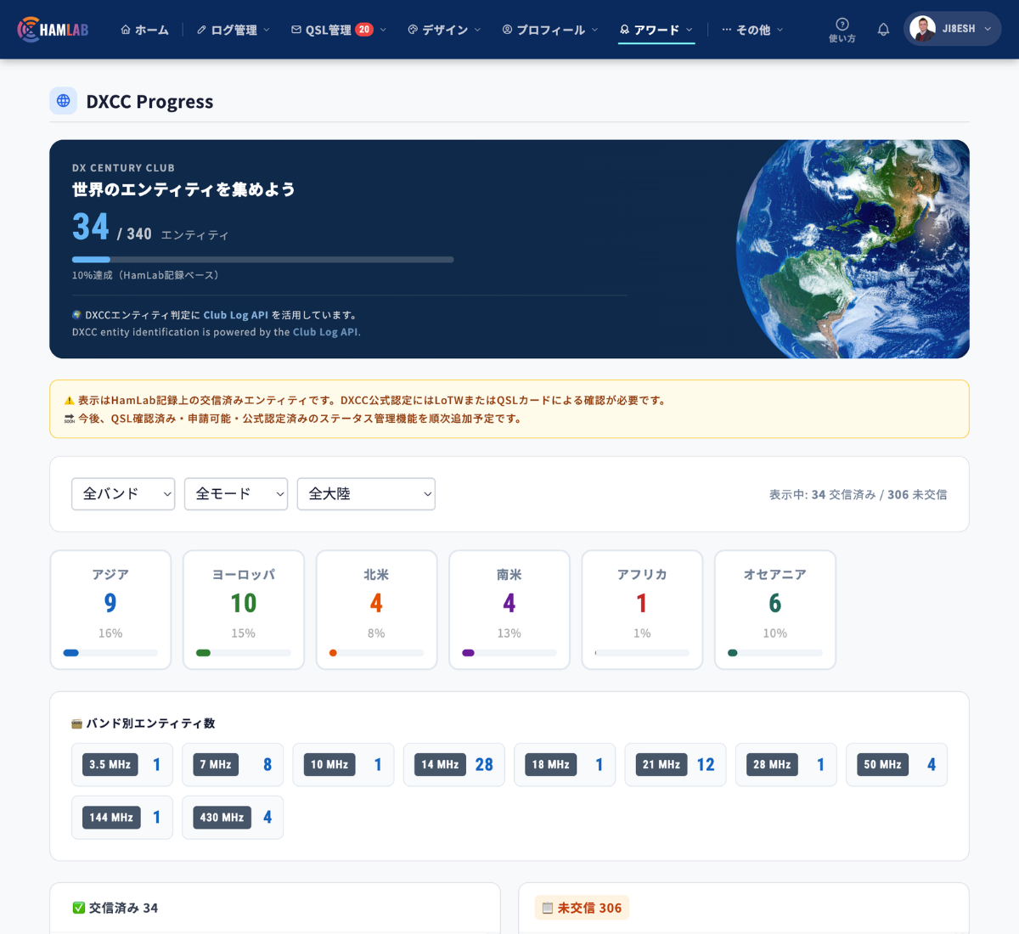Click the 表示中: 34 交信済み / 306 未交信 text

point(858,494)
